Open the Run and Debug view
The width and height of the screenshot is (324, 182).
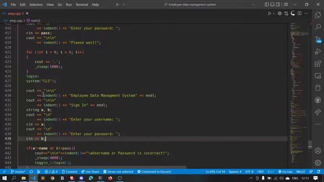318,52
